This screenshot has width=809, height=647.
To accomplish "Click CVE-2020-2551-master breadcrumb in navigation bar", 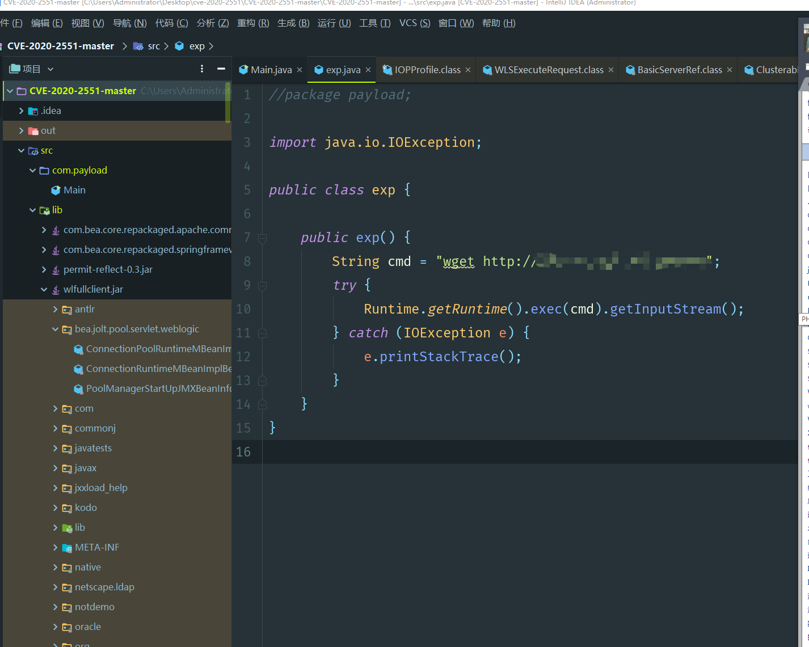I will (x=61, y=46).
